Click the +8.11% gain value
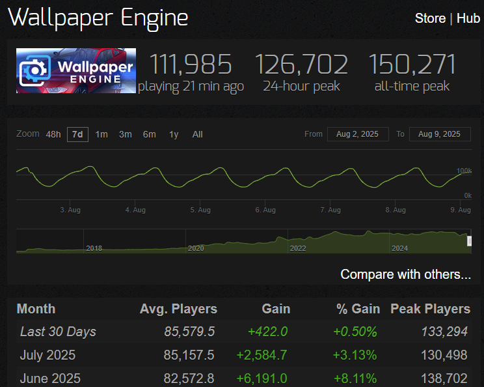This screenshot has width=484, height=387. (x=355, y=379)
